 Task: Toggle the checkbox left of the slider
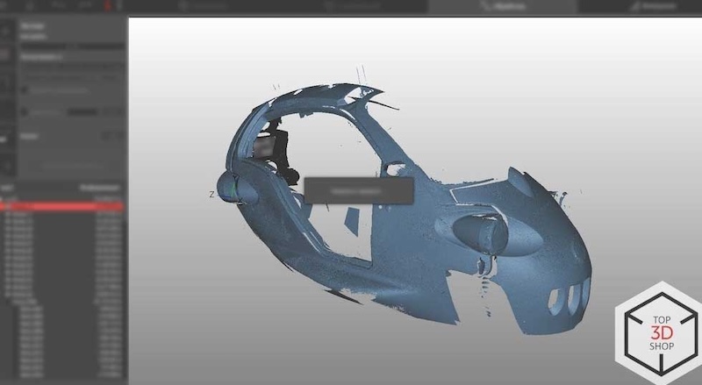click(25, 111)
